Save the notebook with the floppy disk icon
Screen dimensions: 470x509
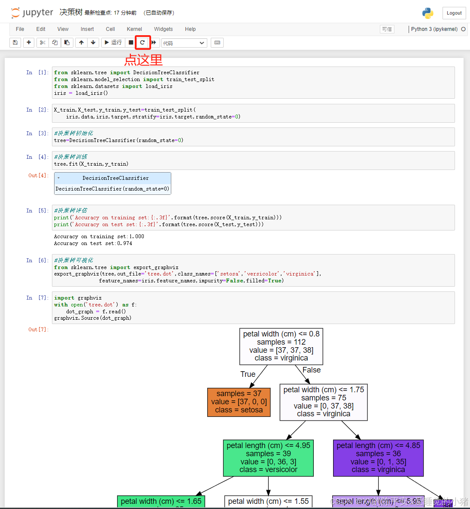coord(15,42)
